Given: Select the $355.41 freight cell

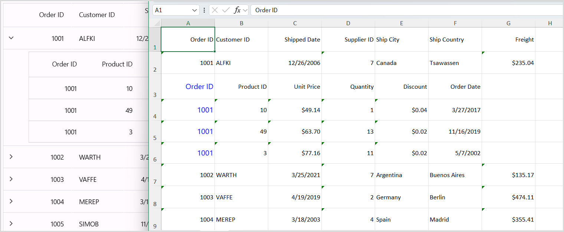Looking at the screenshot, I should click(x=509, y=219).
